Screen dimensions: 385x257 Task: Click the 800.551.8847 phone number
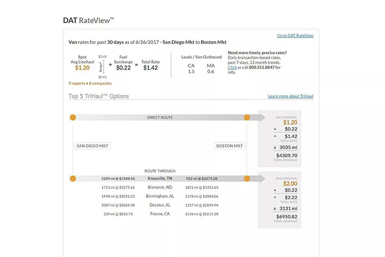(x=262, y=67)
